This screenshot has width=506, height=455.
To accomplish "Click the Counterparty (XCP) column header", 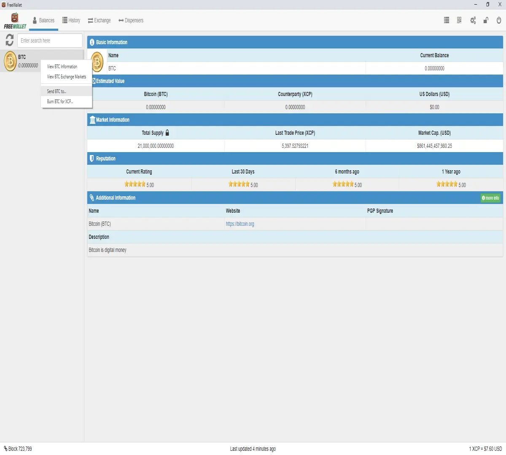I will click(295, 94).
